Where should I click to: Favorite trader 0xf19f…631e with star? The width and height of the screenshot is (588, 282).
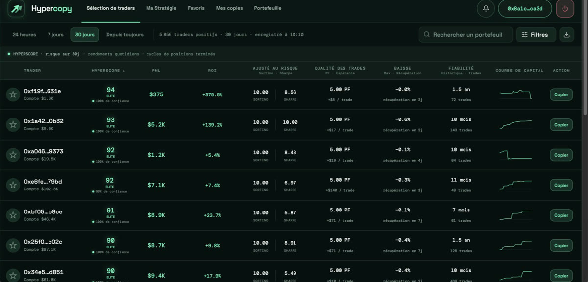(13, 94)
